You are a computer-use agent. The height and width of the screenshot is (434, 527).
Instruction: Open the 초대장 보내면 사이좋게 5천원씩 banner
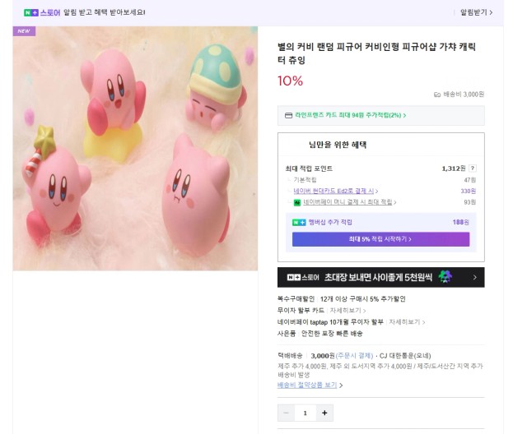pyautogui.click(x=380, y=277)
